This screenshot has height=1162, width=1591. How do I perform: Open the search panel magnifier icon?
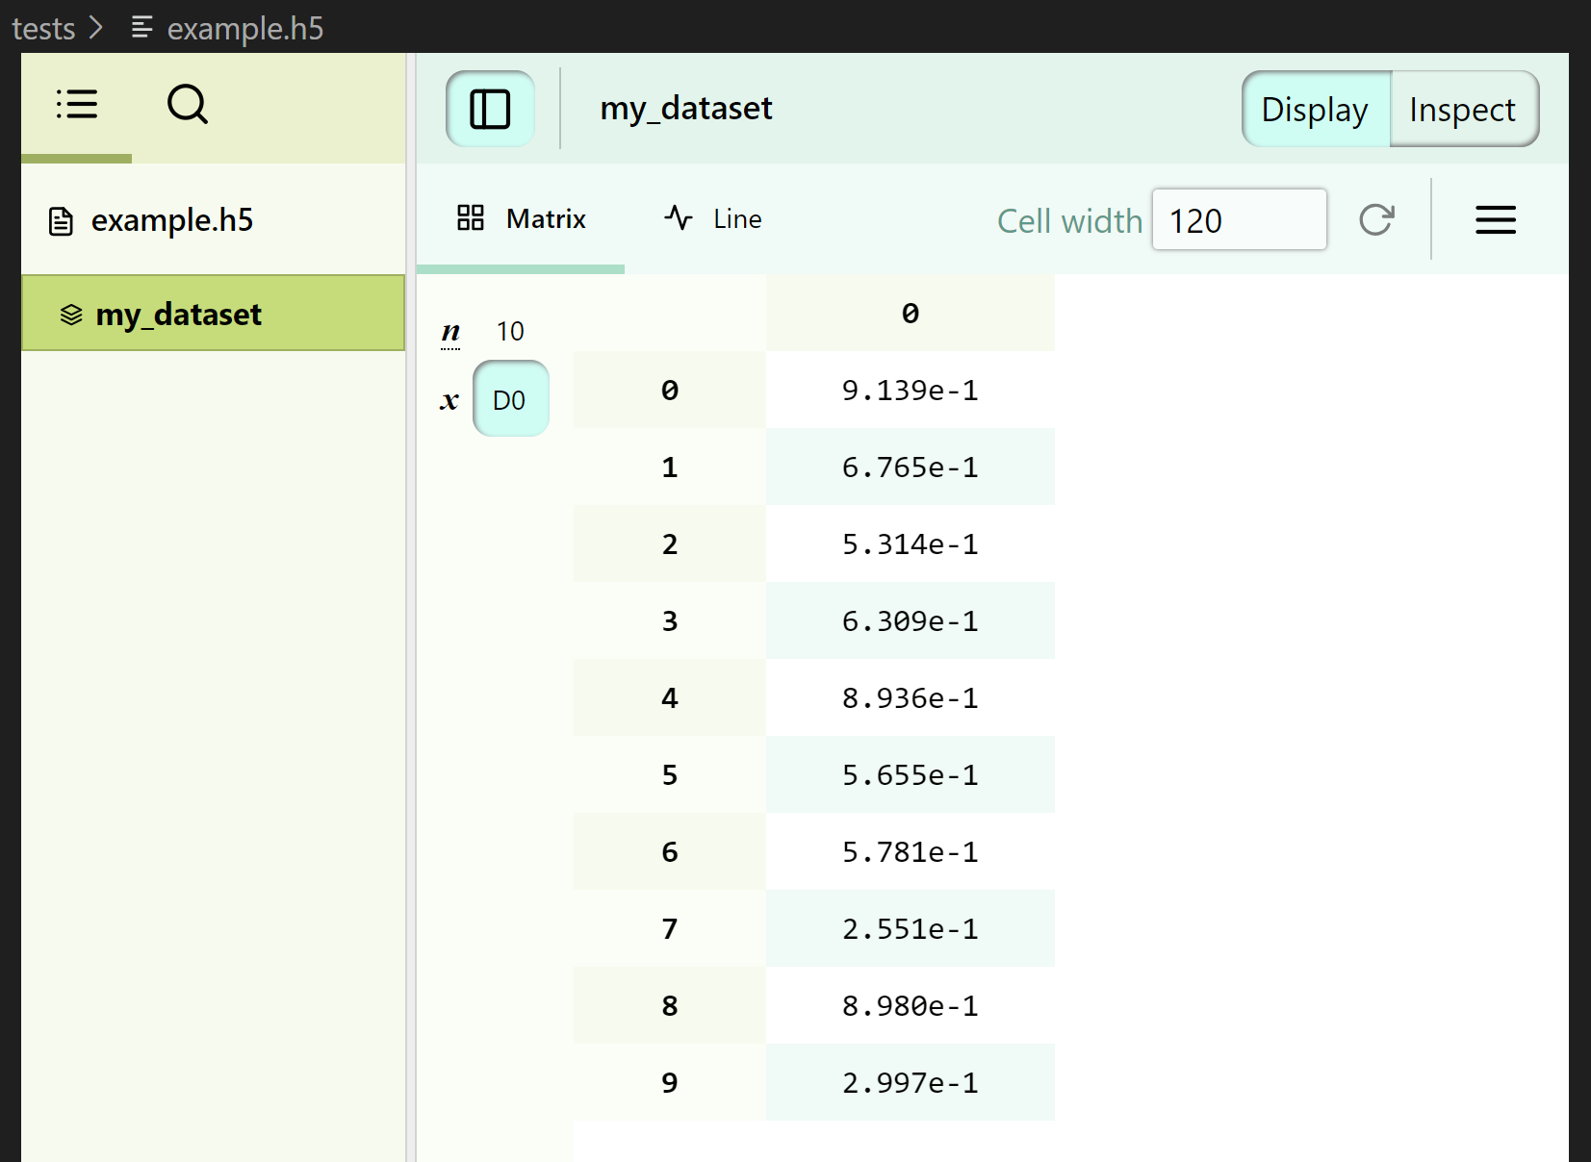[x=187, y=104]
